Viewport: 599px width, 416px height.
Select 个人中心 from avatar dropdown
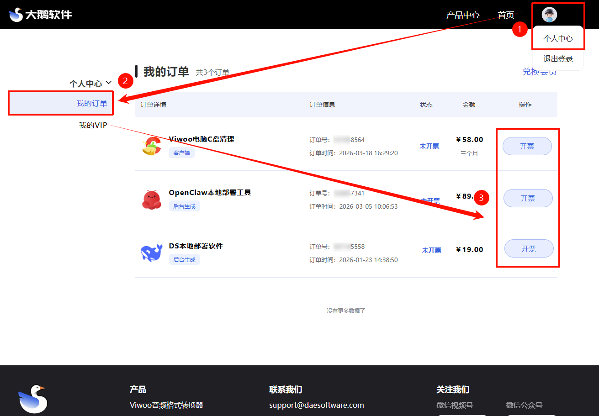[557, 39]
